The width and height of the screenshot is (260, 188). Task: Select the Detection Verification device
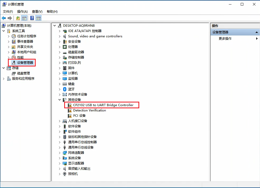[x=89, y=110]
